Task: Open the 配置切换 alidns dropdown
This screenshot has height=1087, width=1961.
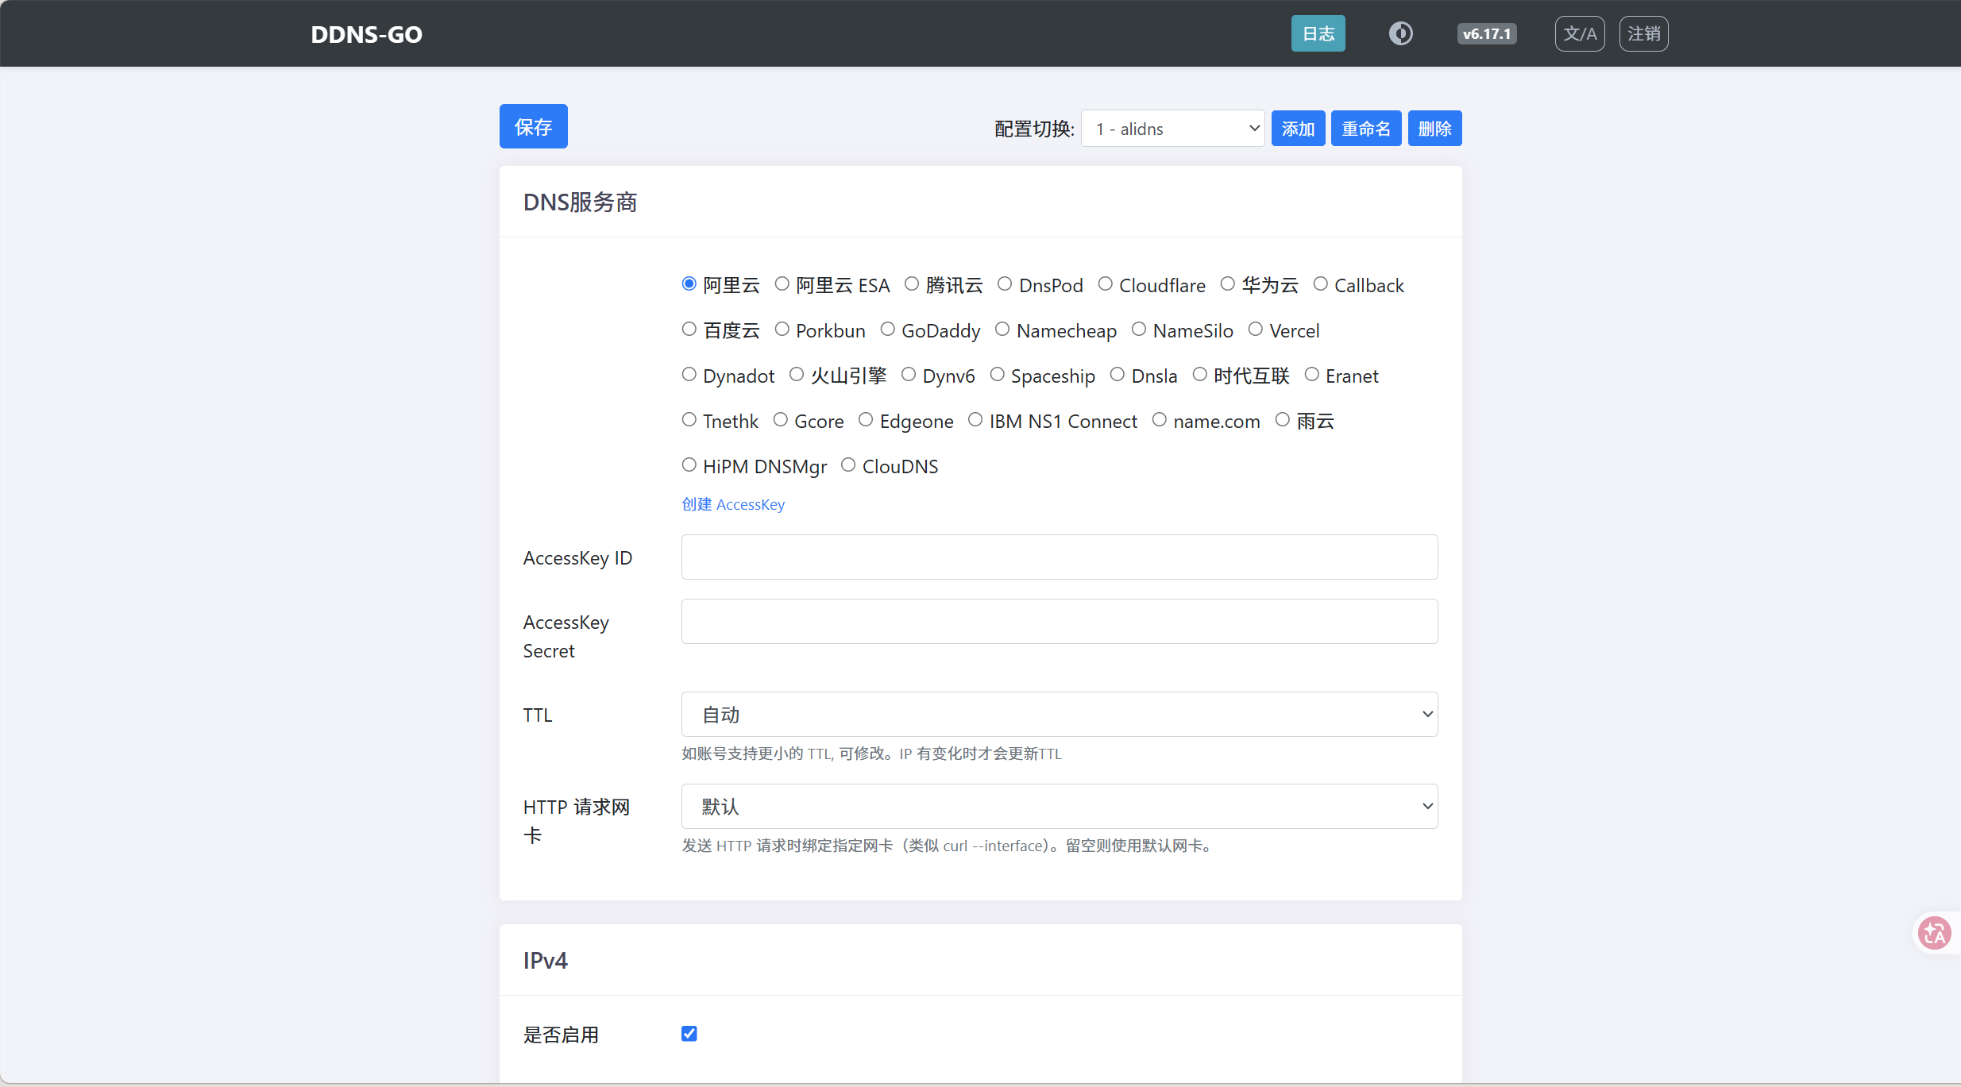Action: point(1172,129)
